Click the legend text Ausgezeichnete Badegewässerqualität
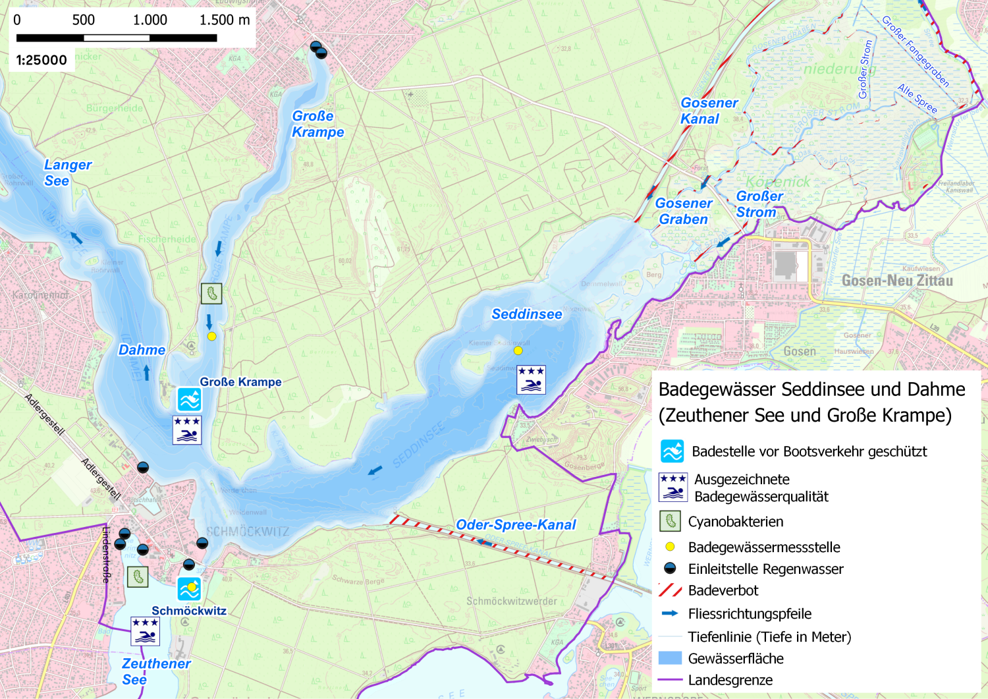 pyautogui.click(x=761, y=488)
